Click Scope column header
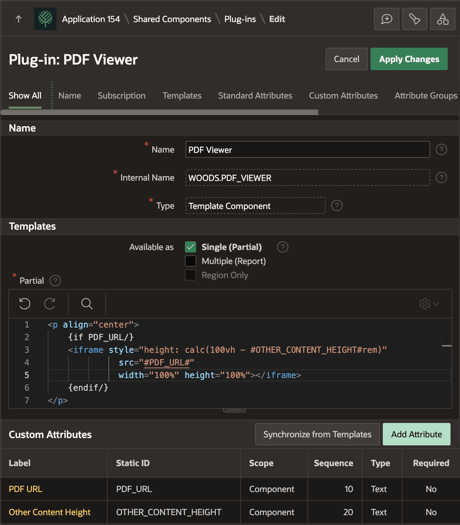The image size is (460, 525). [261, 463]
